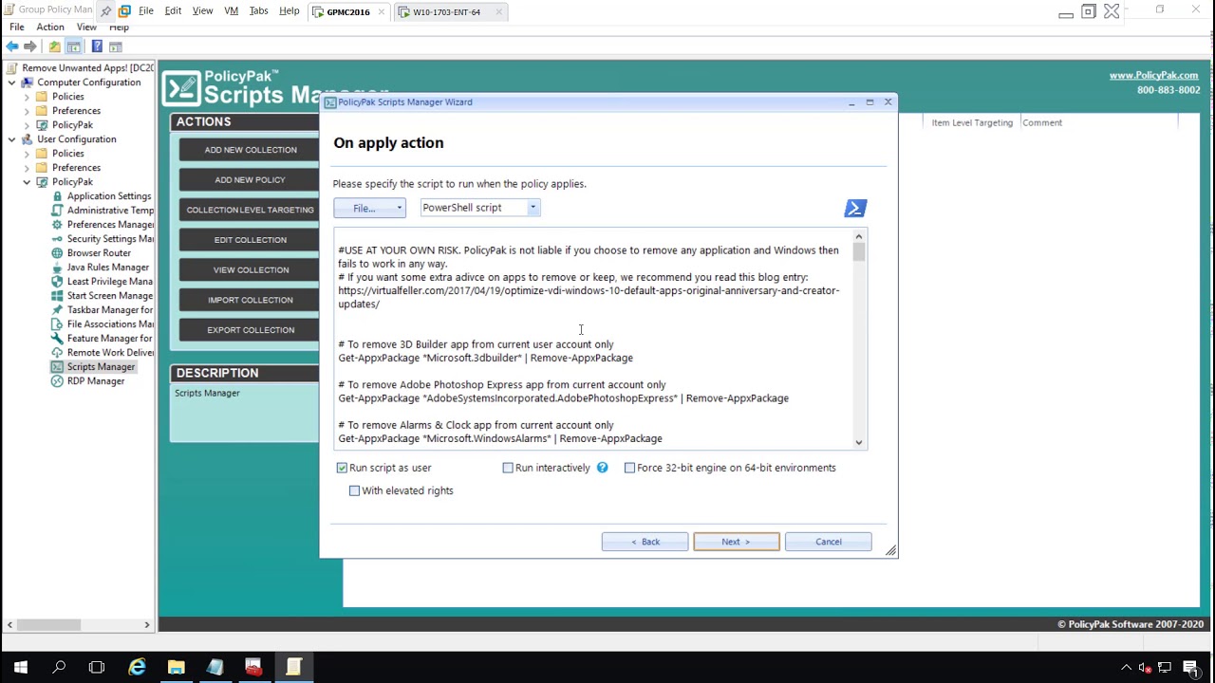This screenshot has height=683, width=1215.
Task: Click the Next button
Action: click(736, 542)
